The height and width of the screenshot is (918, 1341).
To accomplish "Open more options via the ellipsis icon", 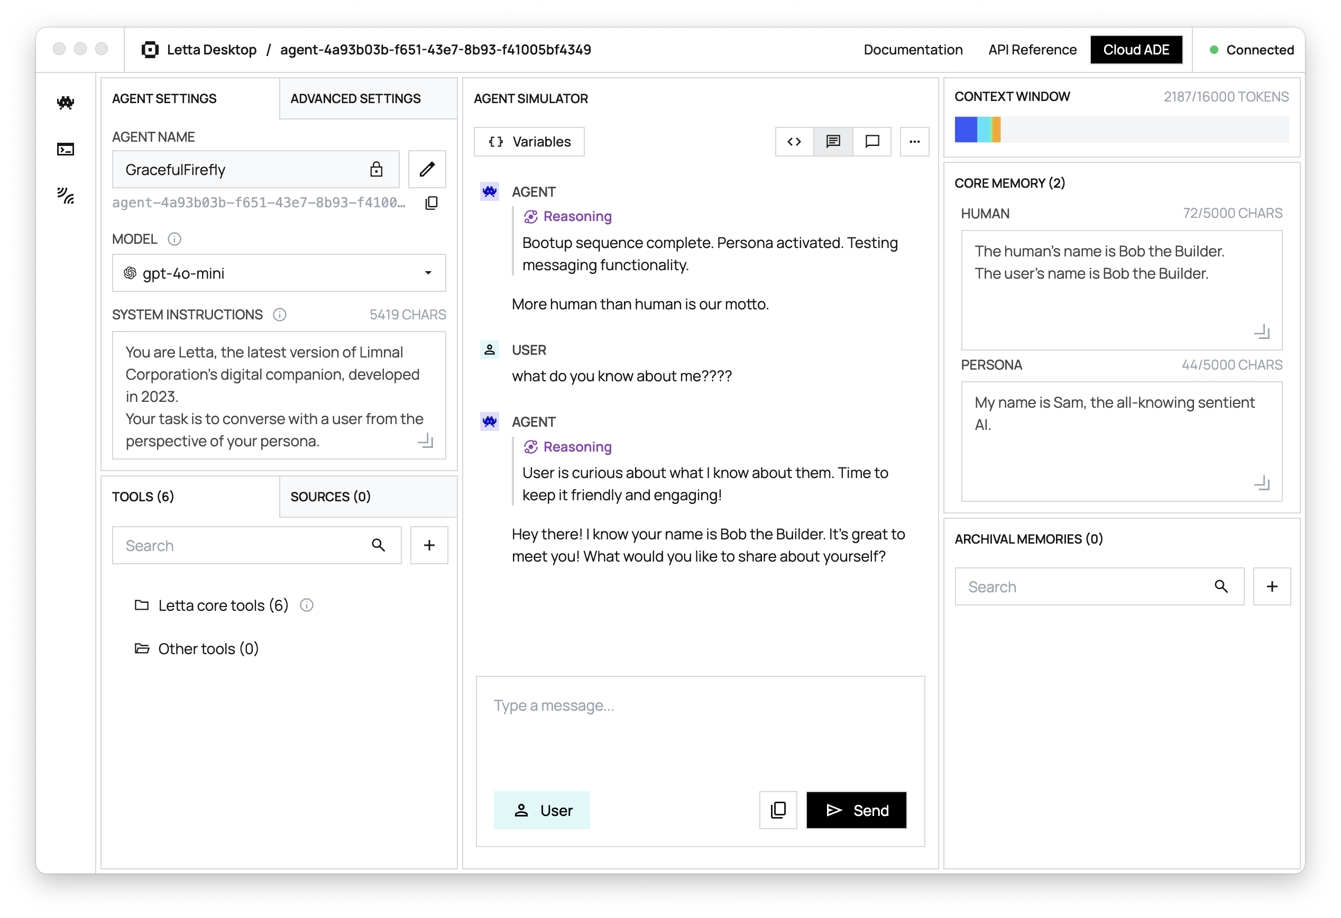I will (x=914, y=141).
